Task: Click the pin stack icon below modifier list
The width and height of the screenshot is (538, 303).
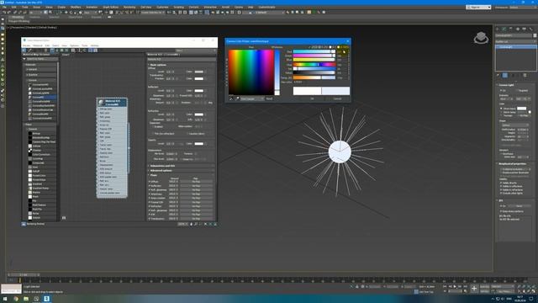Action: pyautogui.click(x=498, y=75)
